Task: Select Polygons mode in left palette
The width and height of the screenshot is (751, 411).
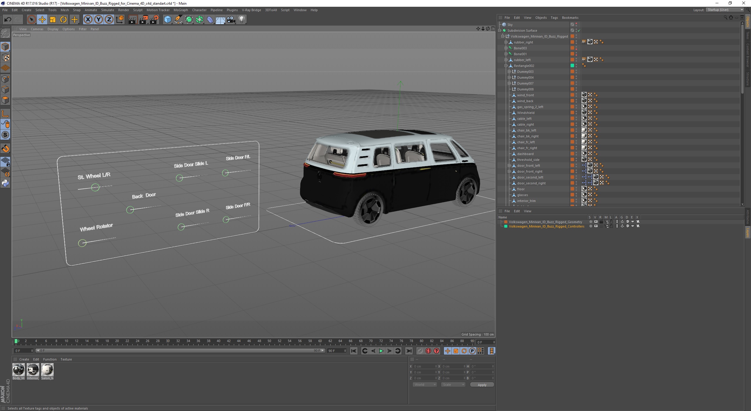Action: tap(5, 100)
